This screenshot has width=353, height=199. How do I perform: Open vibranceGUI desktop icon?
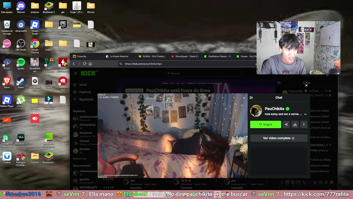(21, 26)
